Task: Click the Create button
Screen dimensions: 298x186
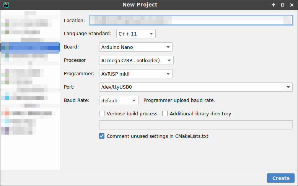Action: 281,178
